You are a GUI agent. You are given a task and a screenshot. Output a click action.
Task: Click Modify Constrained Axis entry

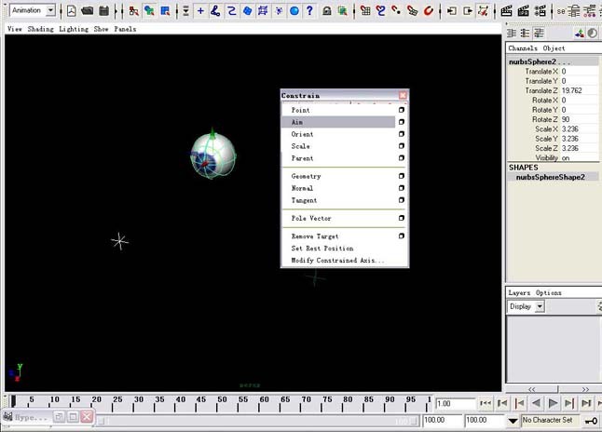coord(337,261)
